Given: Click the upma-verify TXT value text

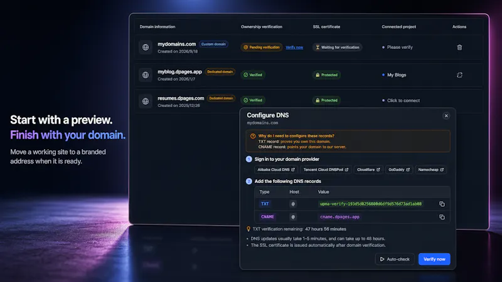Looking at the screenshot, I should (371, 204).
